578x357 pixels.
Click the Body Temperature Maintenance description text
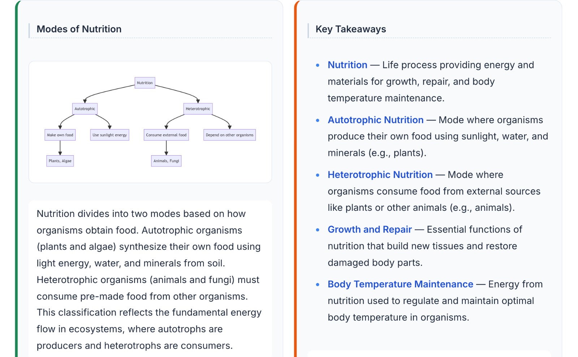tap(435, 301)
